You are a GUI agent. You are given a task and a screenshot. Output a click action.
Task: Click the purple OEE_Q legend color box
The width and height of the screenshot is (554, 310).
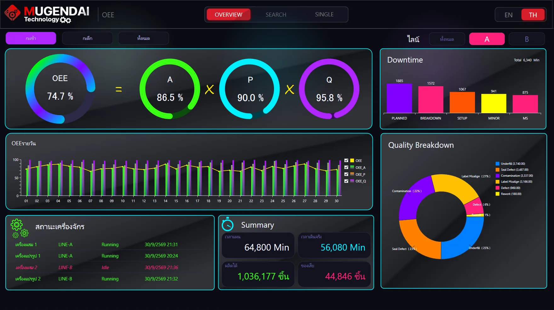[x=352, y=181]
